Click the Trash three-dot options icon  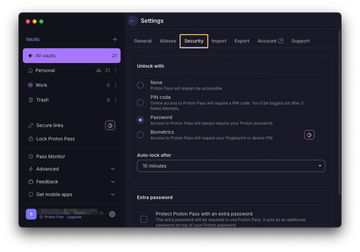116,100
